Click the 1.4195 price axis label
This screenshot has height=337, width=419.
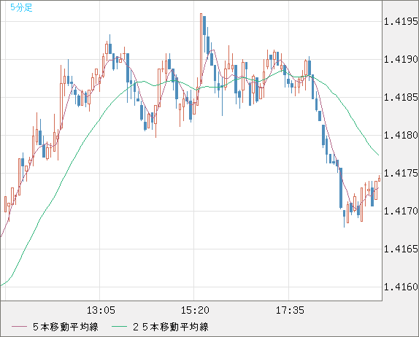400,21
